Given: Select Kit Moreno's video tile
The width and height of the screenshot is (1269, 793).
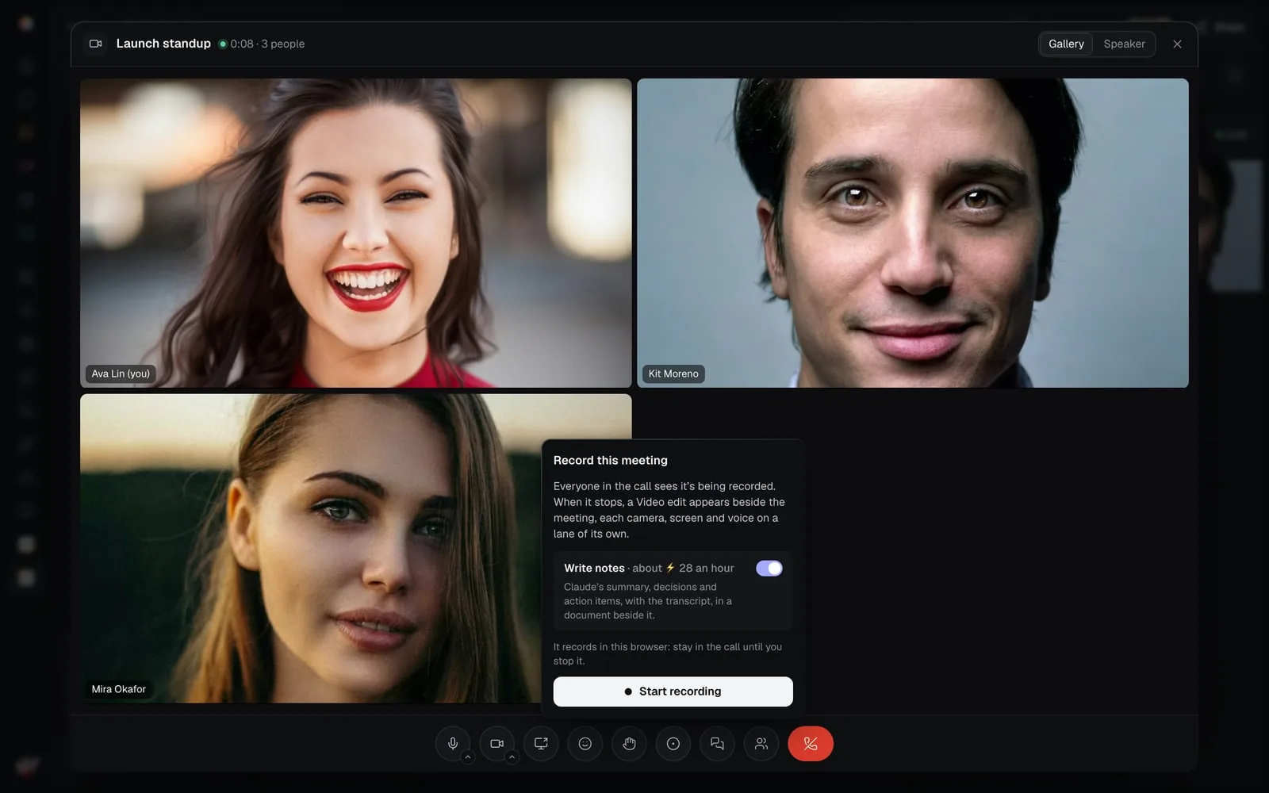Looking at the screenshot, I should 913,232.
